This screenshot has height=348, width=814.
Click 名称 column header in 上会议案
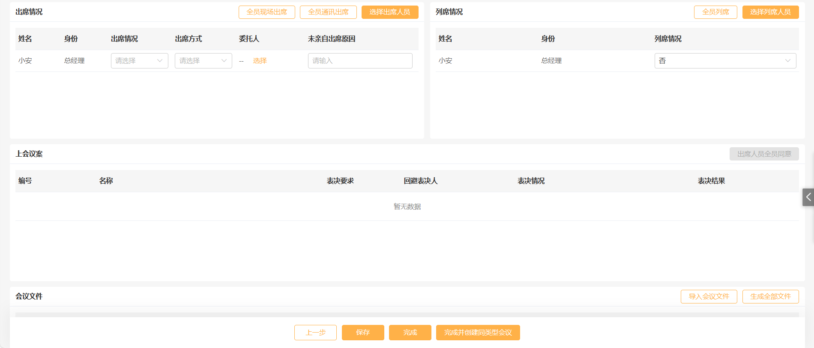click(x=106, y=181)
